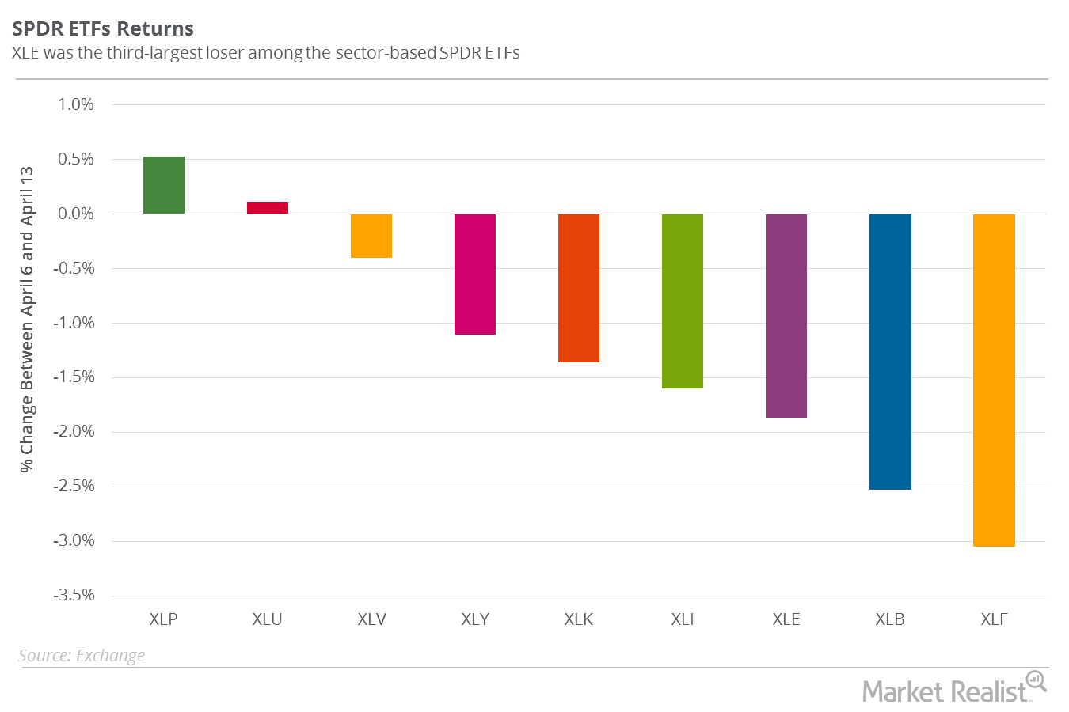Click the XLE third-largest loser subtitle
The height and width of the screenshot is (712, 1069).
point(266,54)
